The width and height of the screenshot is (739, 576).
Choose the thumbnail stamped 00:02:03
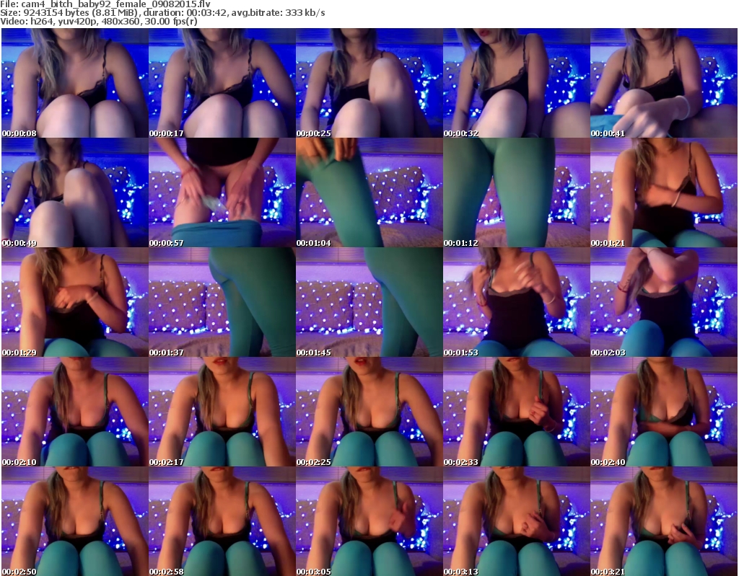pos(664,302)
